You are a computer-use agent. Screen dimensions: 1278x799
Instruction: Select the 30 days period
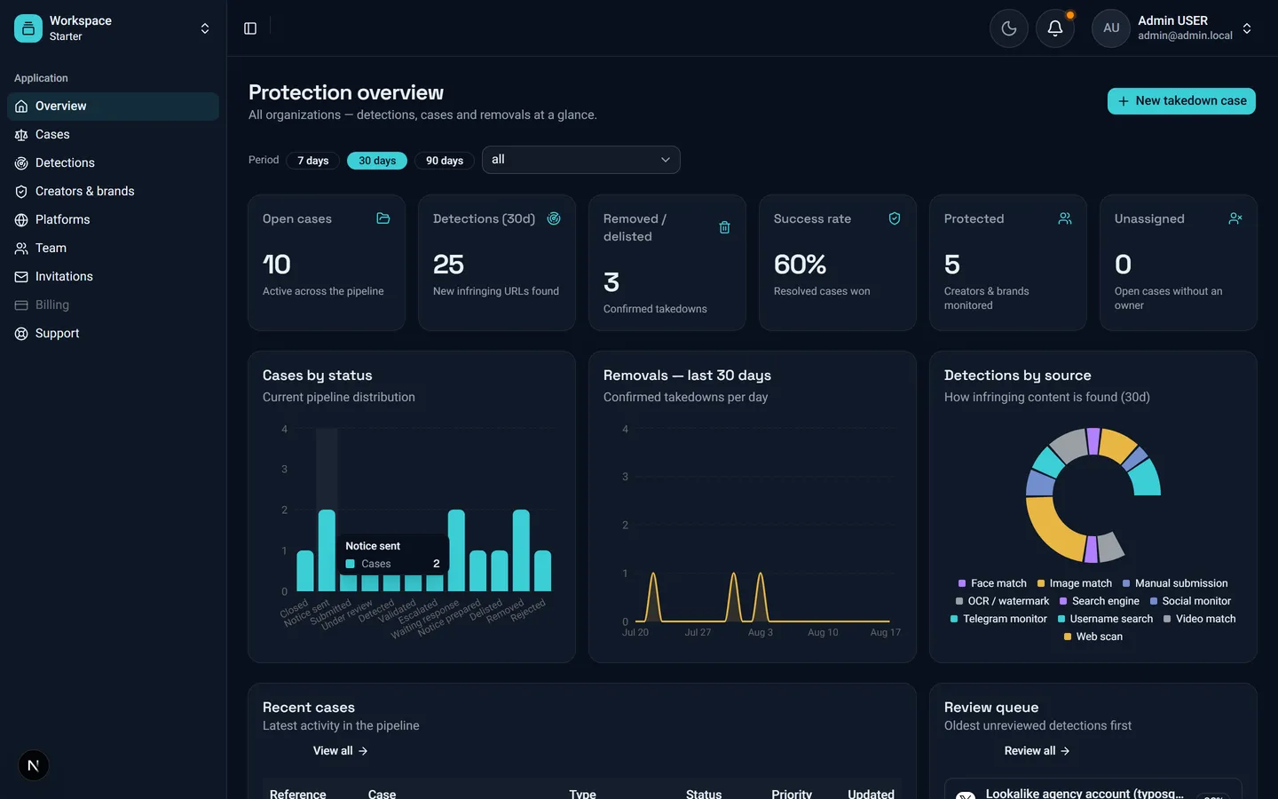click(x=377, y=161)
